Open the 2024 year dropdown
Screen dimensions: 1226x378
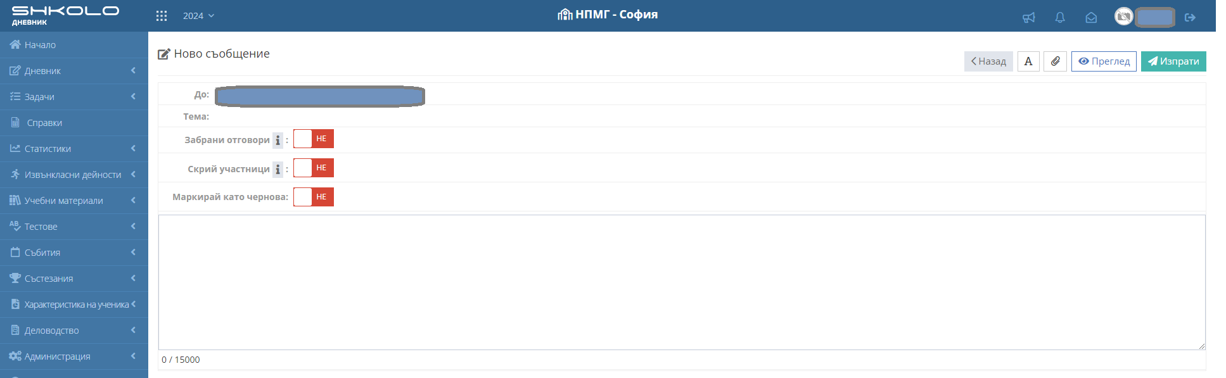198,16
